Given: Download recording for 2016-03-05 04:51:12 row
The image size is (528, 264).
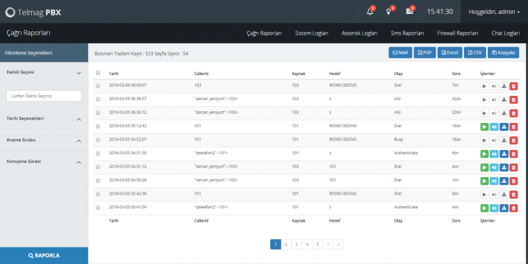Looking at the screenshot, I should [504, 167].
